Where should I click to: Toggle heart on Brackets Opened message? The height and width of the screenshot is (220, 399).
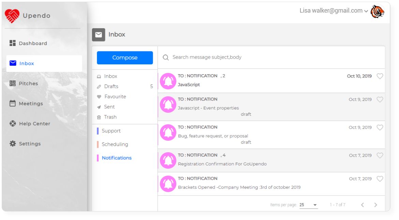coord(380,179)
